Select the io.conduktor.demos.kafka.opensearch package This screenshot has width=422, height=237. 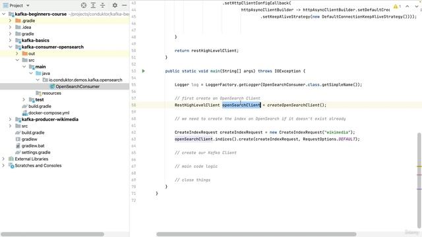click(x=85, y=80)
